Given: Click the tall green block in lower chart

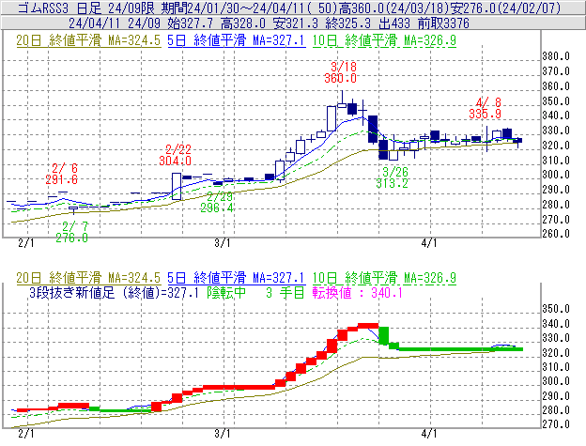Looking at the screenshot, I should pyautogui.click(x=384, y=335).
